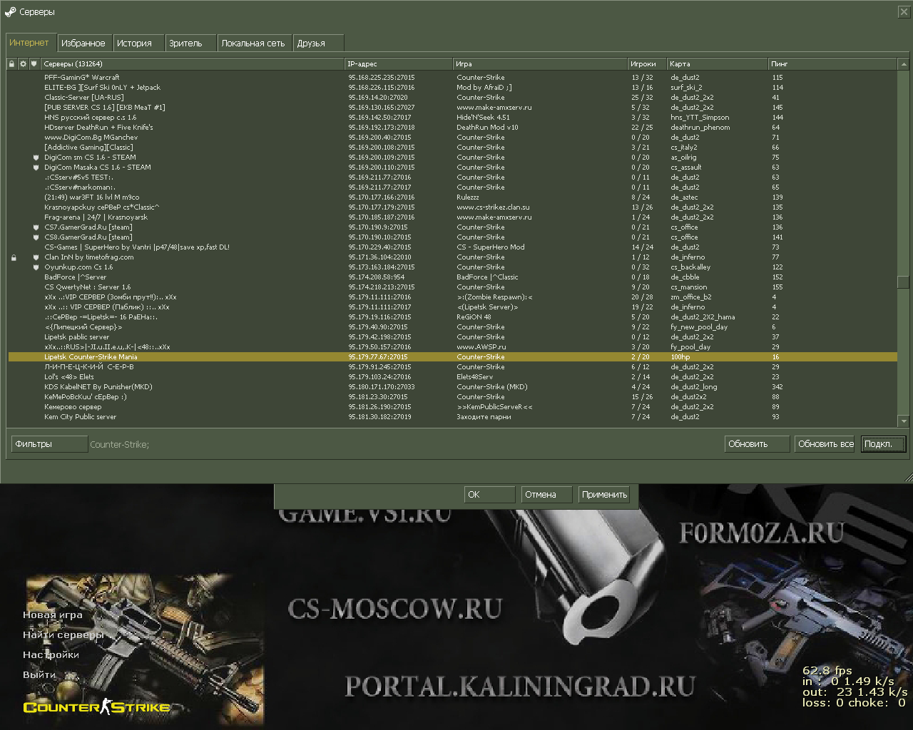Select the highlighted Lipetsk Counter-Strike Mania row
This screenshot has height=730, width=913.
click(x=453, y=357)
